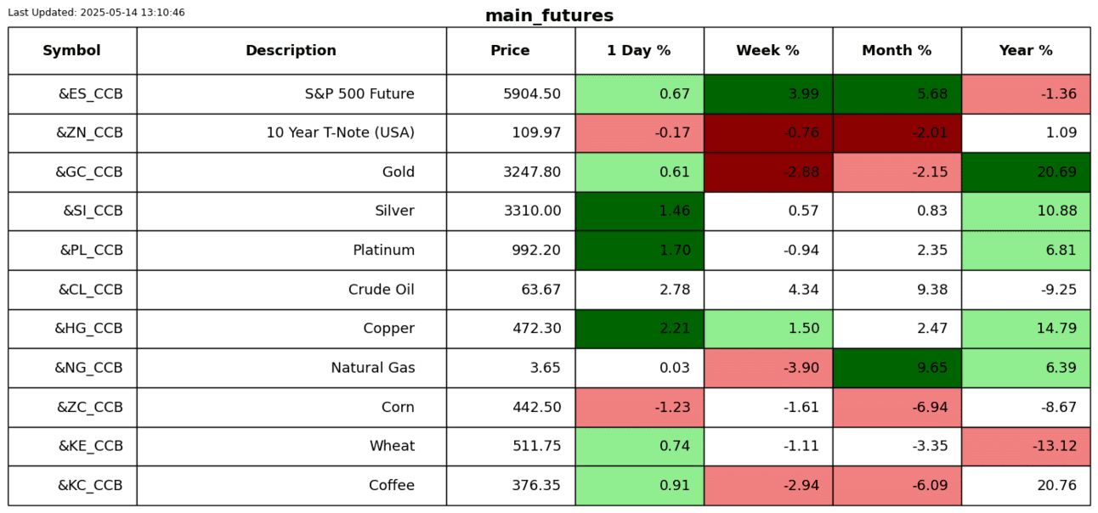Select the Crude Oil description cell
The image size is (1098, 513).
tap(381, 290)
